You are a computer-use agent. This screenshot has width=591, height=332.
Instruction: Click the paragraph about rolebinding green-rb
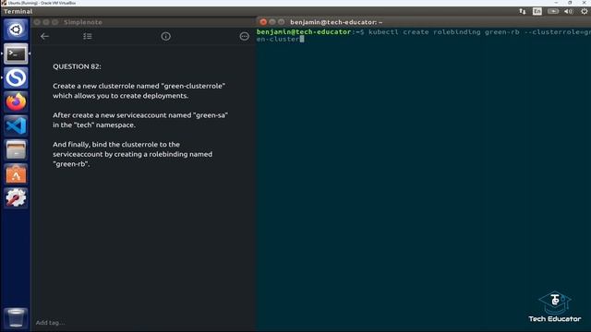point(133,154)
